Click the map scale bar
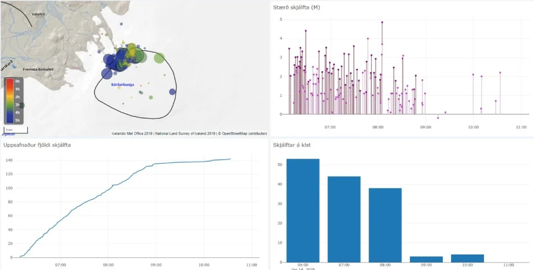This screenshot has height=270, width=534. tap(16, 130)
